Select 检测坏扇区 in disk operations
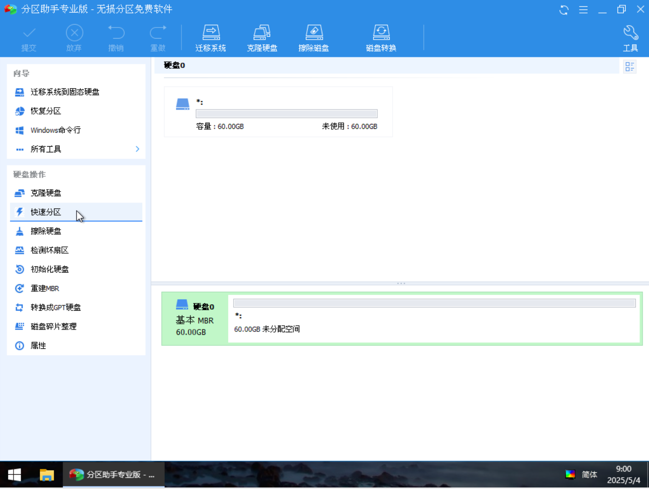The width and height of the screenshot is (649, 489). [76, 250]
